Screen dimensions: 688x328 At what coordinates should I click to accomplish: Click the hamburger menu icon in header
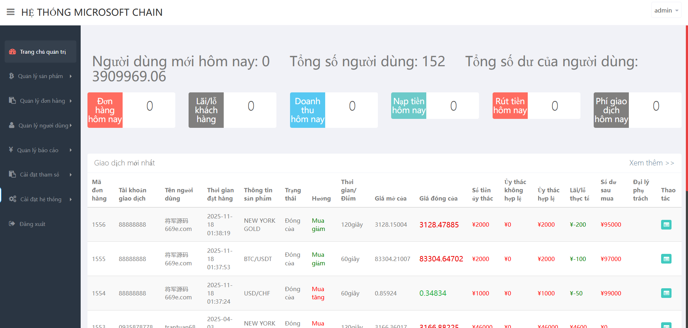11,12
